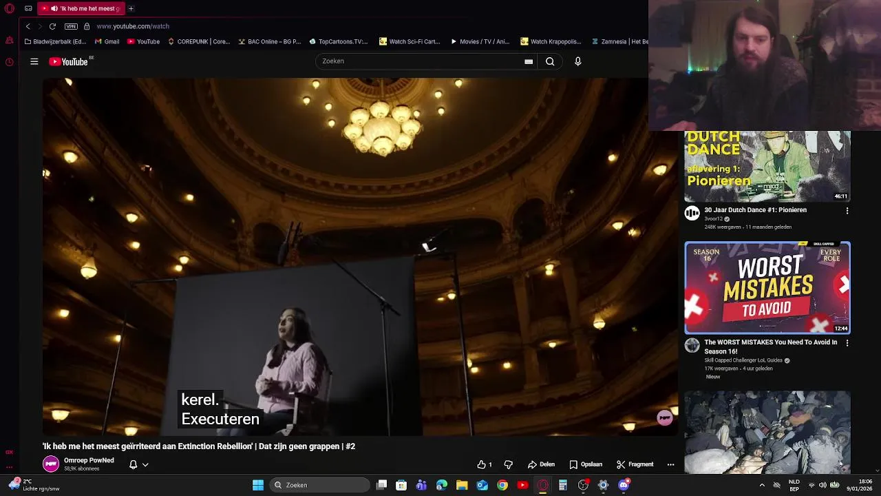Open Microsoft Teams from the taskbar
Viewport: 881px width, 496px height.
point(421,485)
